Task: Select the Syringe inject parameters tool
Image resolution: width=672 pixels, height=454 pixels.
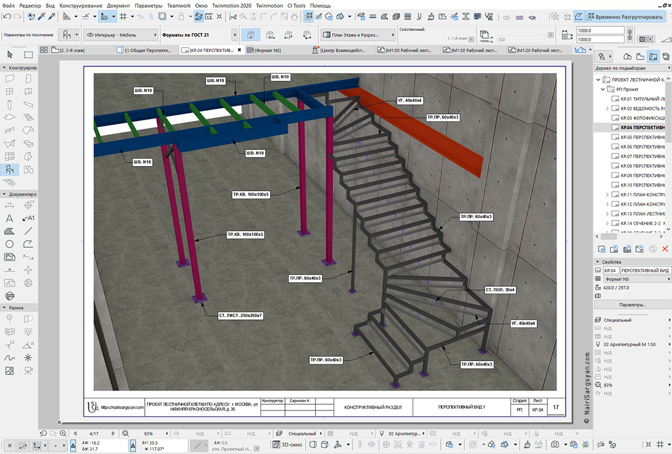Action: 52,17
